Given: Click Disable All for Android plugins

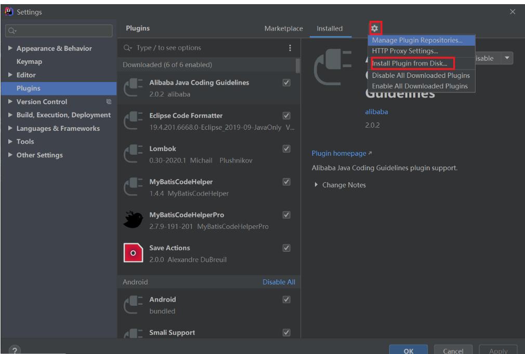Looking at the screenshot, I should click(279, 282).
